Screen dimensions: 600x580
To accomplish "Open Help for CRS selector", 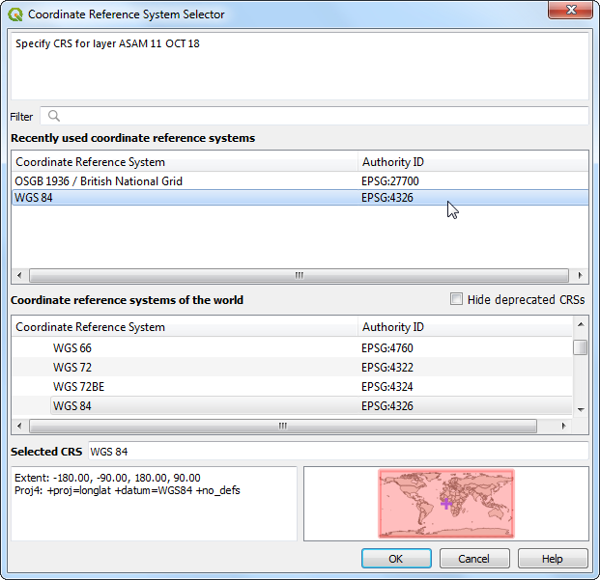I will pos(552,559).
